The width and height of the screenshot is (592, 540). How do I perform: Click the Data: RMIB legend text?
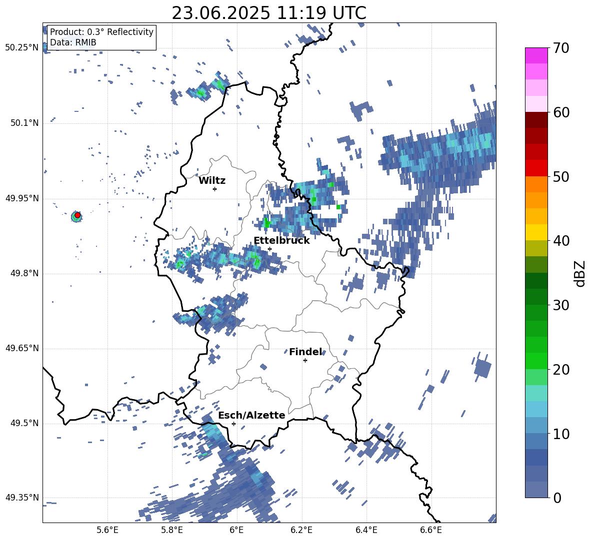(73, 42)
